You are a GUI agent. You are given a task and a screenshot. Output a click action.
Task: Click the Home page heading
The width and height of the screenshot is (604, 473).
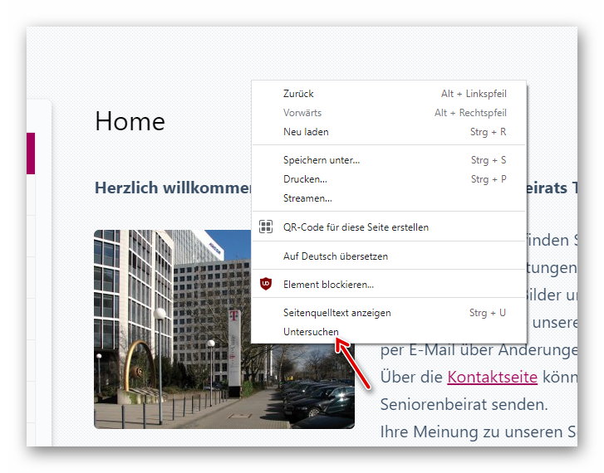[130, 121]
